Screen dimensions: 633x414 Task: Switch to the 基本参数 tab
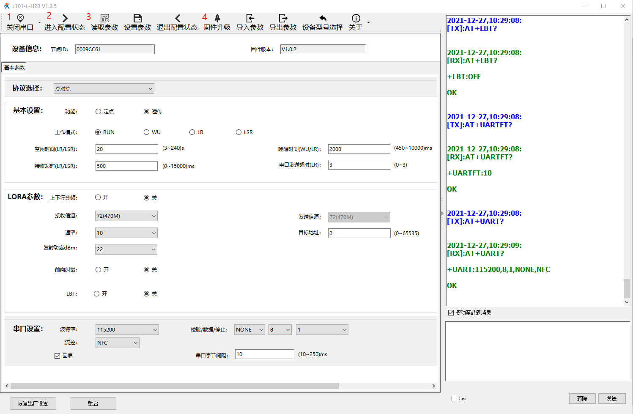click(14, 68)
